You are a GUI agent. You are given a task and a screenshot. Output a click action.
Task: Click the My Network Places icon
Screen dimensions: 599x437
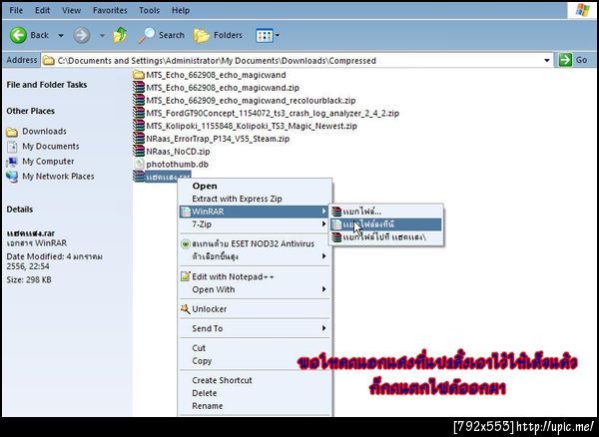(12, 177)
